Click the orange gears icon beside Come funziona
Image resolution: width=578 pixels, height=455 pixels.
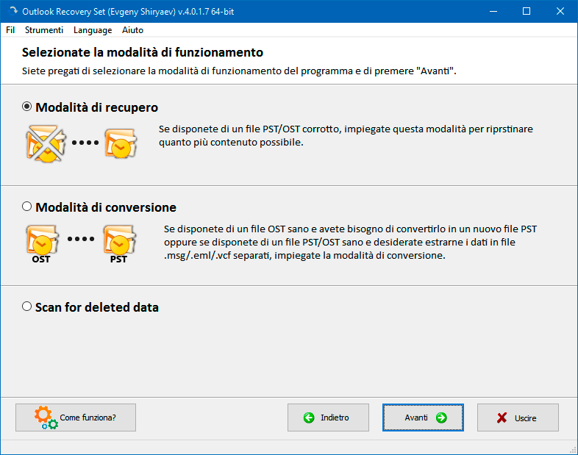(x=45, y=418)
